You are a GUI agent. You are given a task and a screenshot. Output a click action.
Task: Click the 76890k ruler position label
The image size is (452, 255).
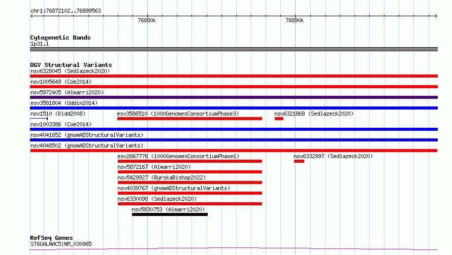pyautogui.click(x=295, y=20)
